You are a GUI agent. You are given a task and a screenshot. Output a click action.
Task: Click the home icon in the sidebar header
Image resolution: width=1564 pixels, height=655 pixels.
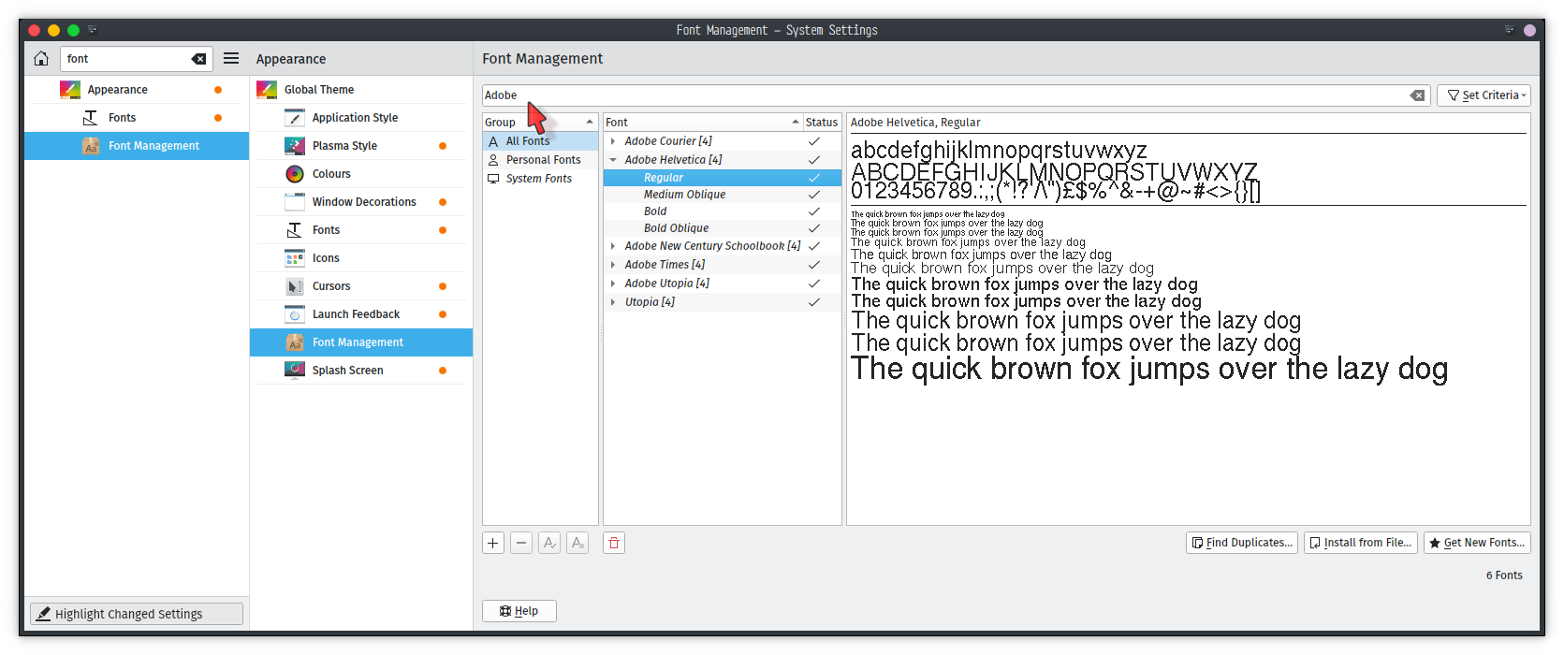(41, 59)
